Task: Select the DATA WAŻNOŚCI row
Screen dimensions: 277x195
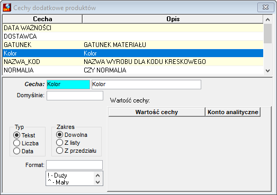Action: coord(133,28)
